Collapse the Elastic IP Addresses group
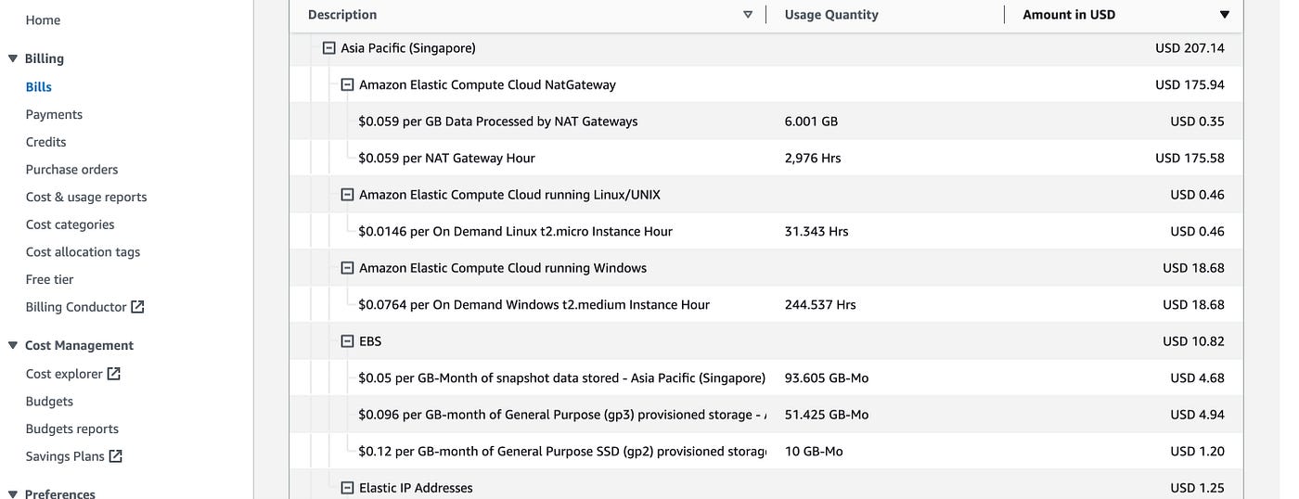 347,488
